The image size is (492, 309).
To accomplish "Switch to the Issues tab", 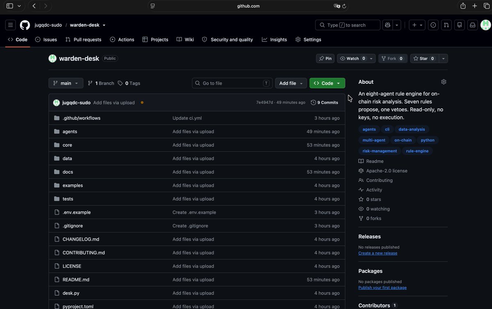I will coord(46,39).
